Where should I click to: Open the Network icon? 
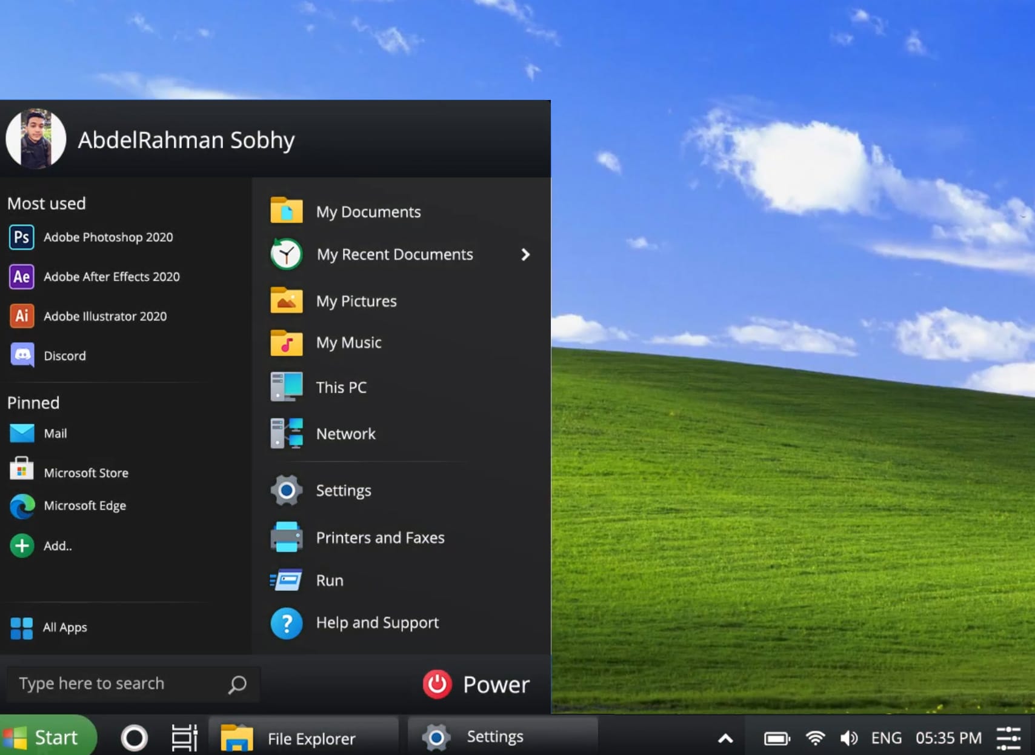pyautogui.click(x=287, y=433)
